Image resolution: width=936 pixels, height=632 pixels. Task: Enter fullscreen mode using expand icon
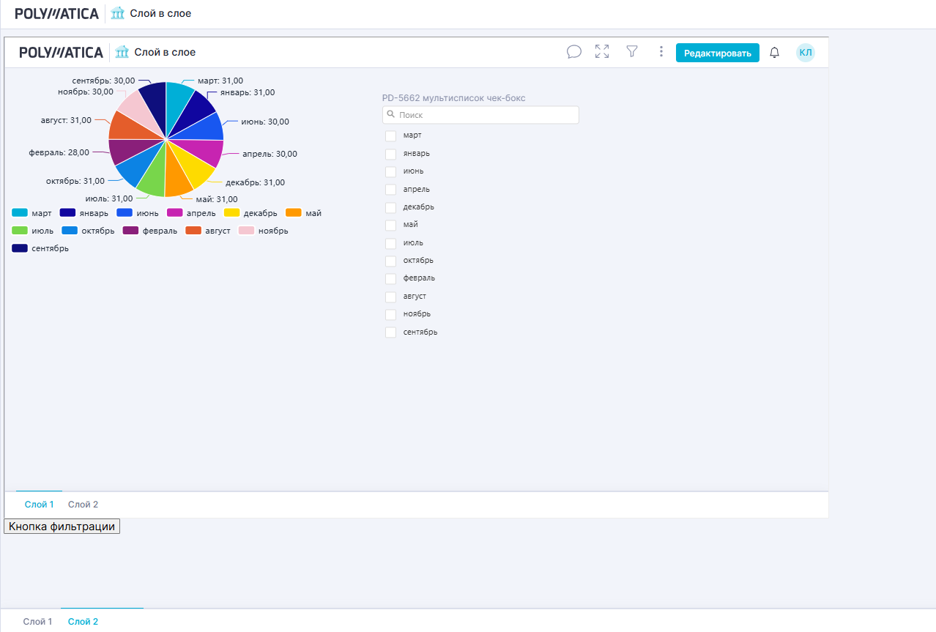602,52
